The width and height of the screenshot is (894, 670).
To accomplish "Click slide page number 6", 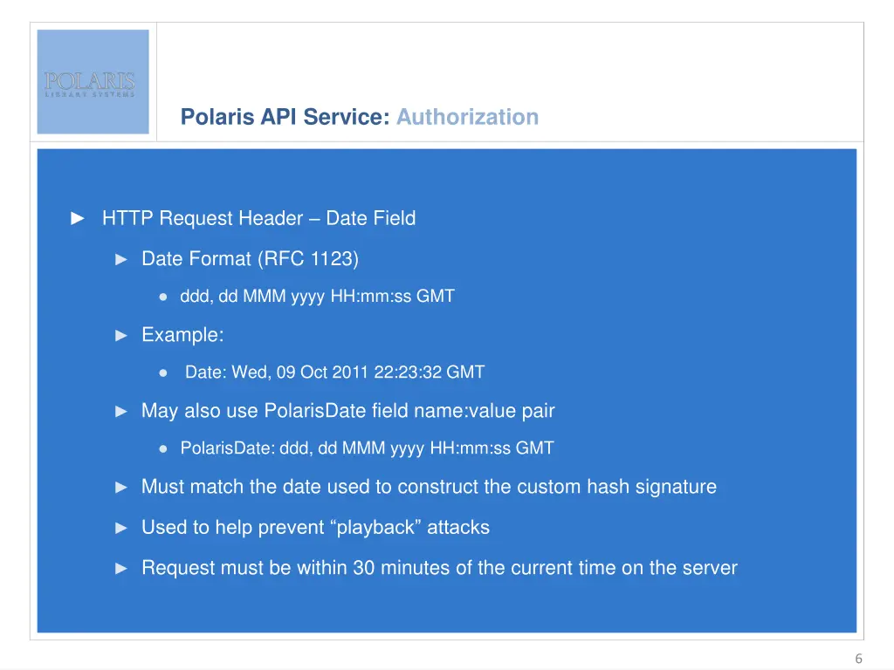I will (x=858, y=659).
